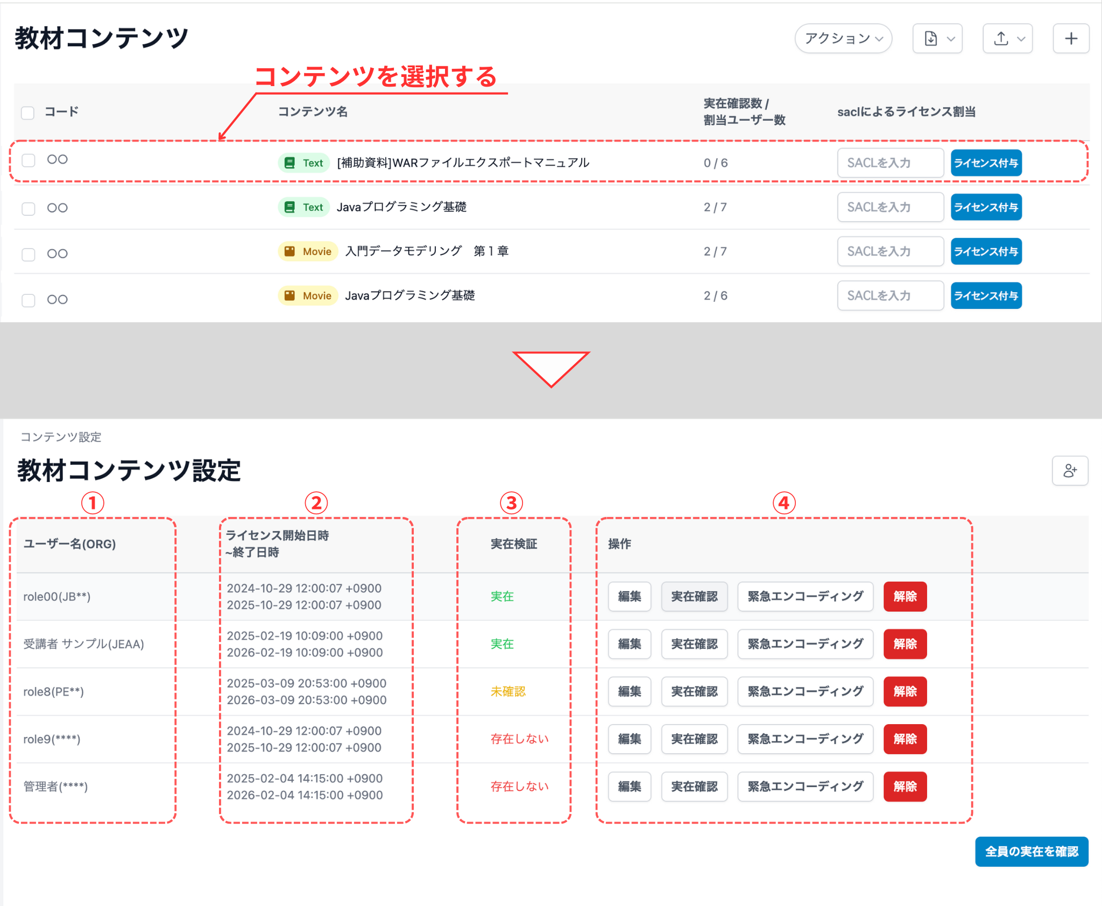Click the Text icon on WARファイルエクスポートマニュアル row
This screenshot has width=1102, height=906.
click(x=303, y=162)
